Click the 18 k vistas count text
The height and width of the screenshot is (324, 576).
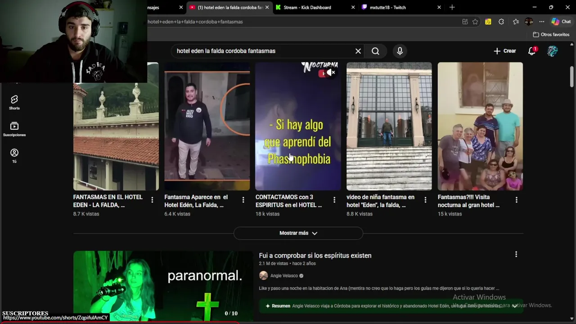point(268,214)
